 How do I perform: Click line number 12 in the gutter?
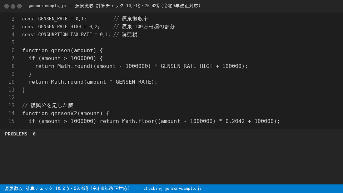(11, 98)
